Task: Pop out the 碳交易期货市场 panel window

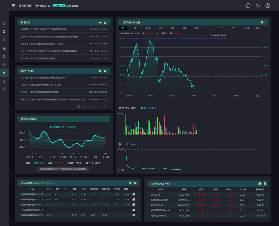Action: [x=130, y=183]
